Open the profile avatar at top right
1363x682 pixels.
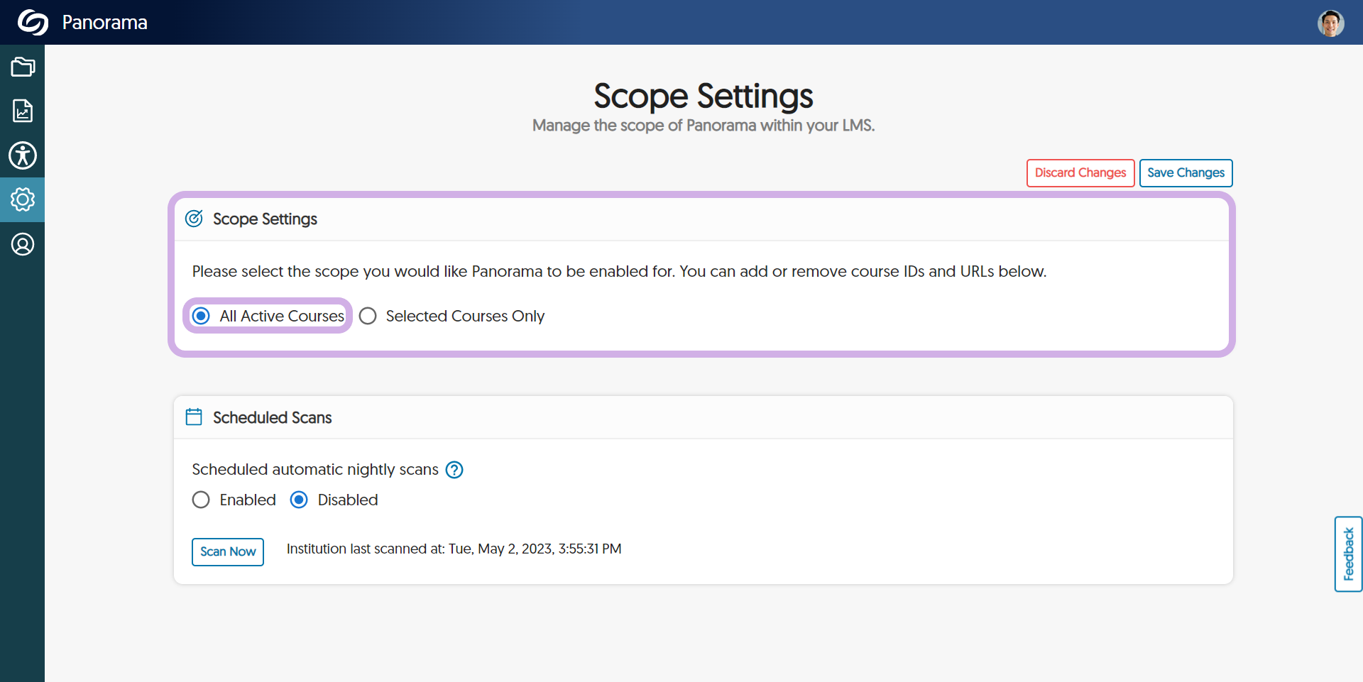pyautogui.click(x=1330, y=23)
